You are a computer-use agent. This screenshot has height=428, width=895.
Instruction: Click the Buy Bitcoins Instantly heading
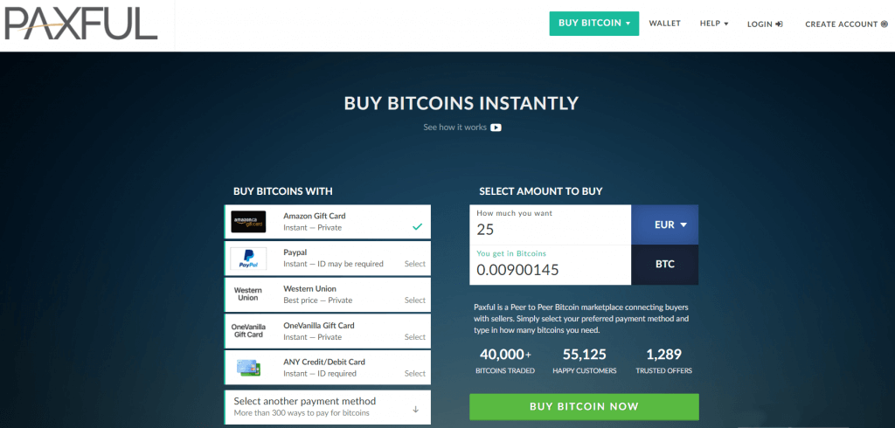(x=461, y=103)
